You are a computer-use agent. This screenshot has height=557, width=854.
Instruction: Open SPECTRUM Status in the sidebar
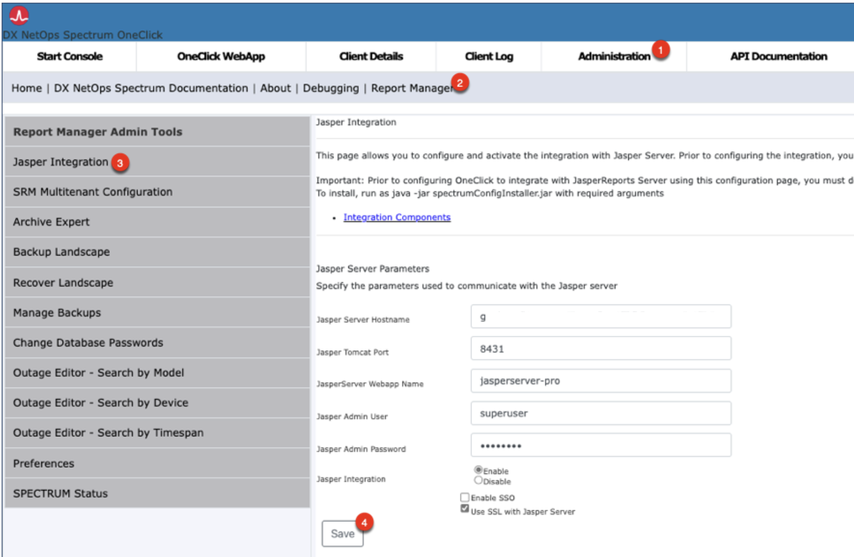[61, 494]
